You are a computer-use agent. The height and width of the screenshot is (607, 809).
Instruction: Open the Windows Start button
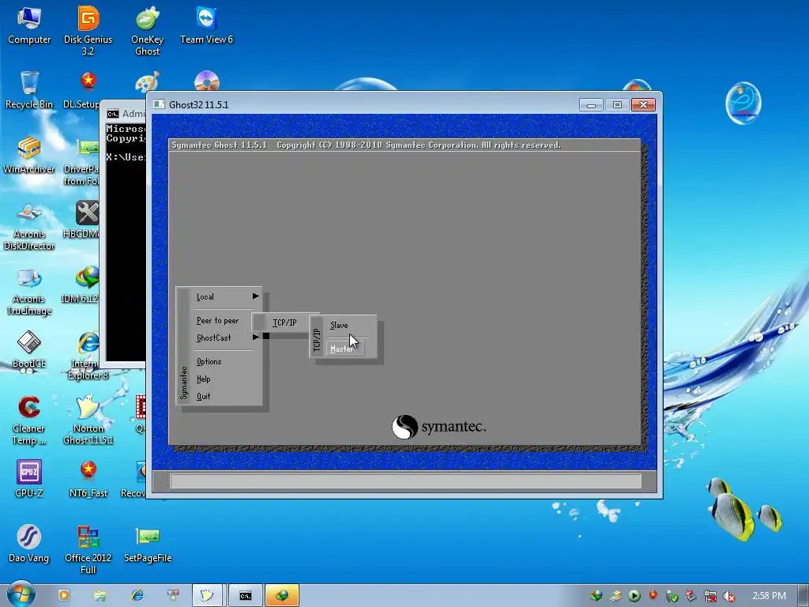pos(21,594)
